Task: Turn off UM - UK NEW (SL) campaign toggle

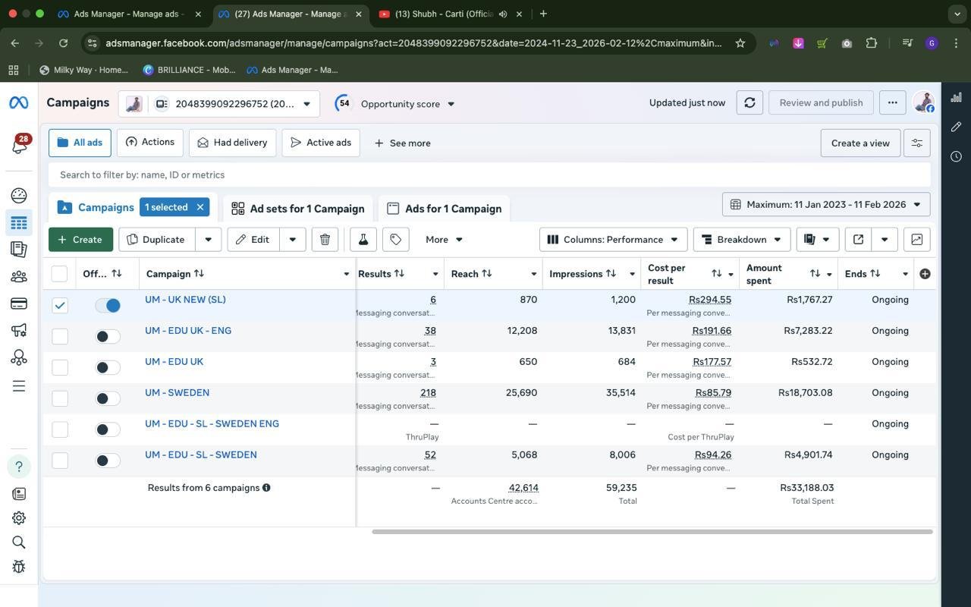Action: (x=108, y=305)
